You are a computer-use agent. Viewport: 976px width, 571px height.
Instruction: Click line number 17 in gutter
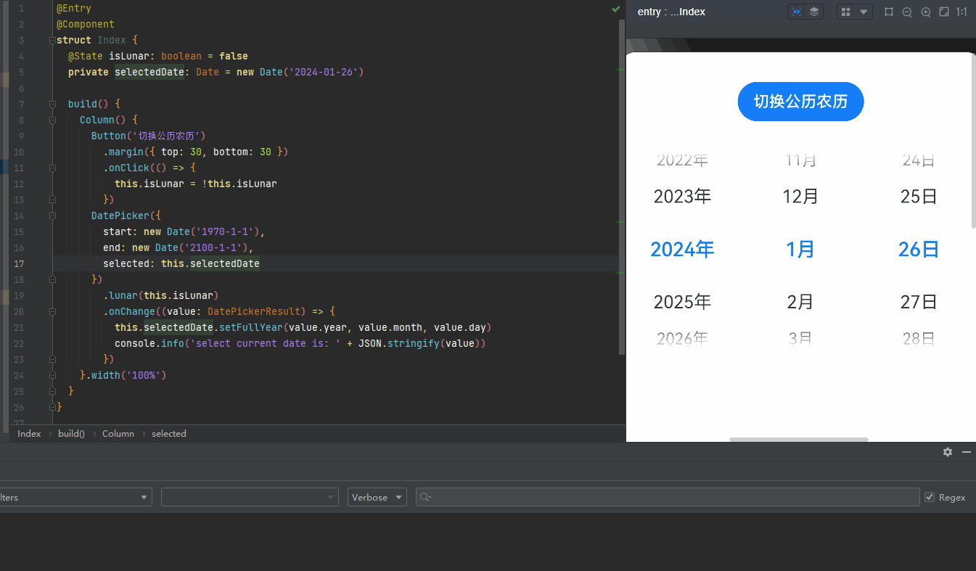[19, 263]
